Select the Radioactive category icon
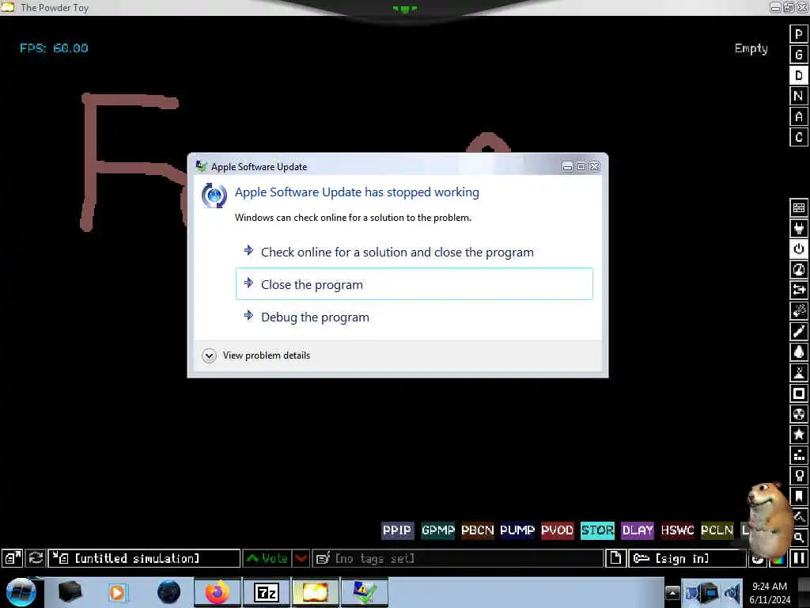810x608 pixels. (799, 414)
